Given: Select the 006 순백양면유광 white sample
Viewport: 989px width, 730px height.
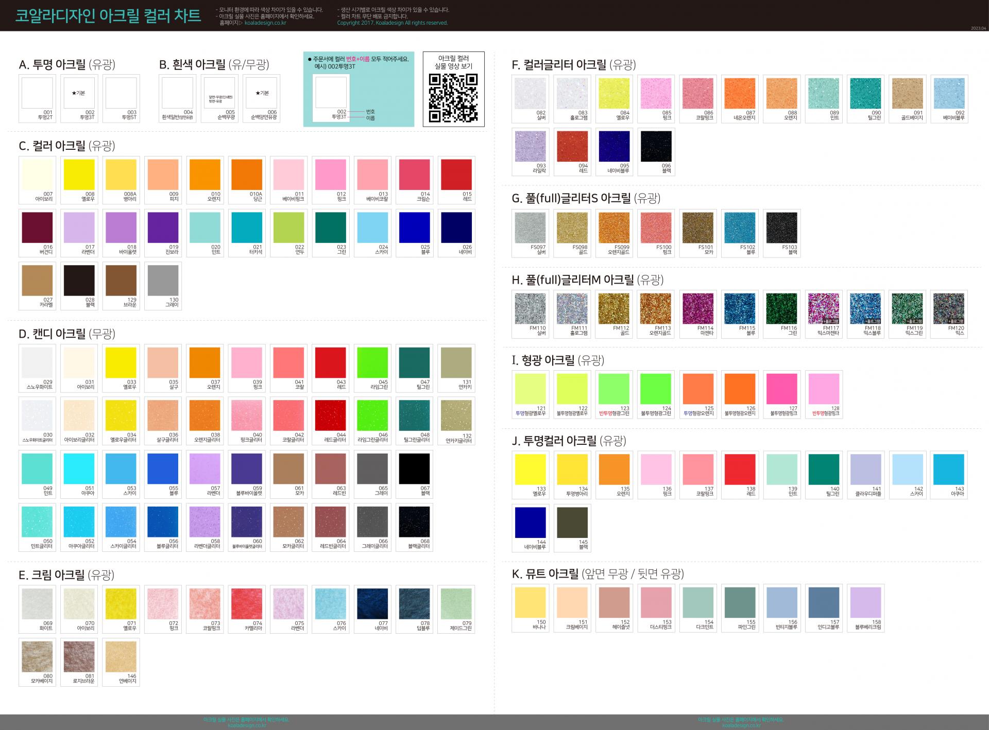Looking at the screenshot, I should click(x=261, y=94).
